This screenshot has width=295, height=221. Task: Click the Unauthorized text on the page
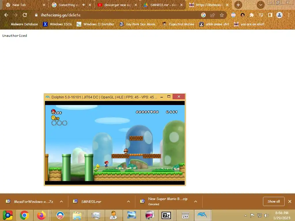(x=14, y=36)
